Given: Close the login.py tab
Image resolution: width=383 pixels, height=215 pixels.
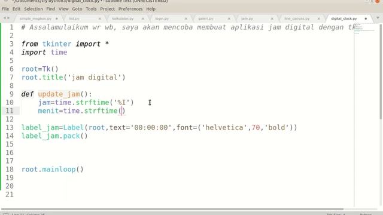Looking at the screenshot, I should click(186, 19).
